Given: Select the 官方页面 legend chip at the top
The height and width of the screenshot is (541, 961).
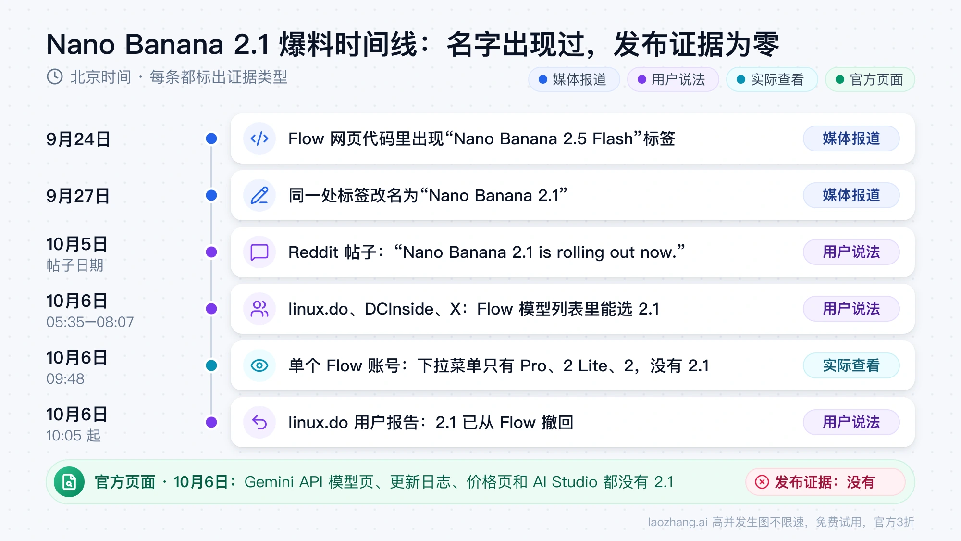Looking at the screenshot, I should pos(870,79).
